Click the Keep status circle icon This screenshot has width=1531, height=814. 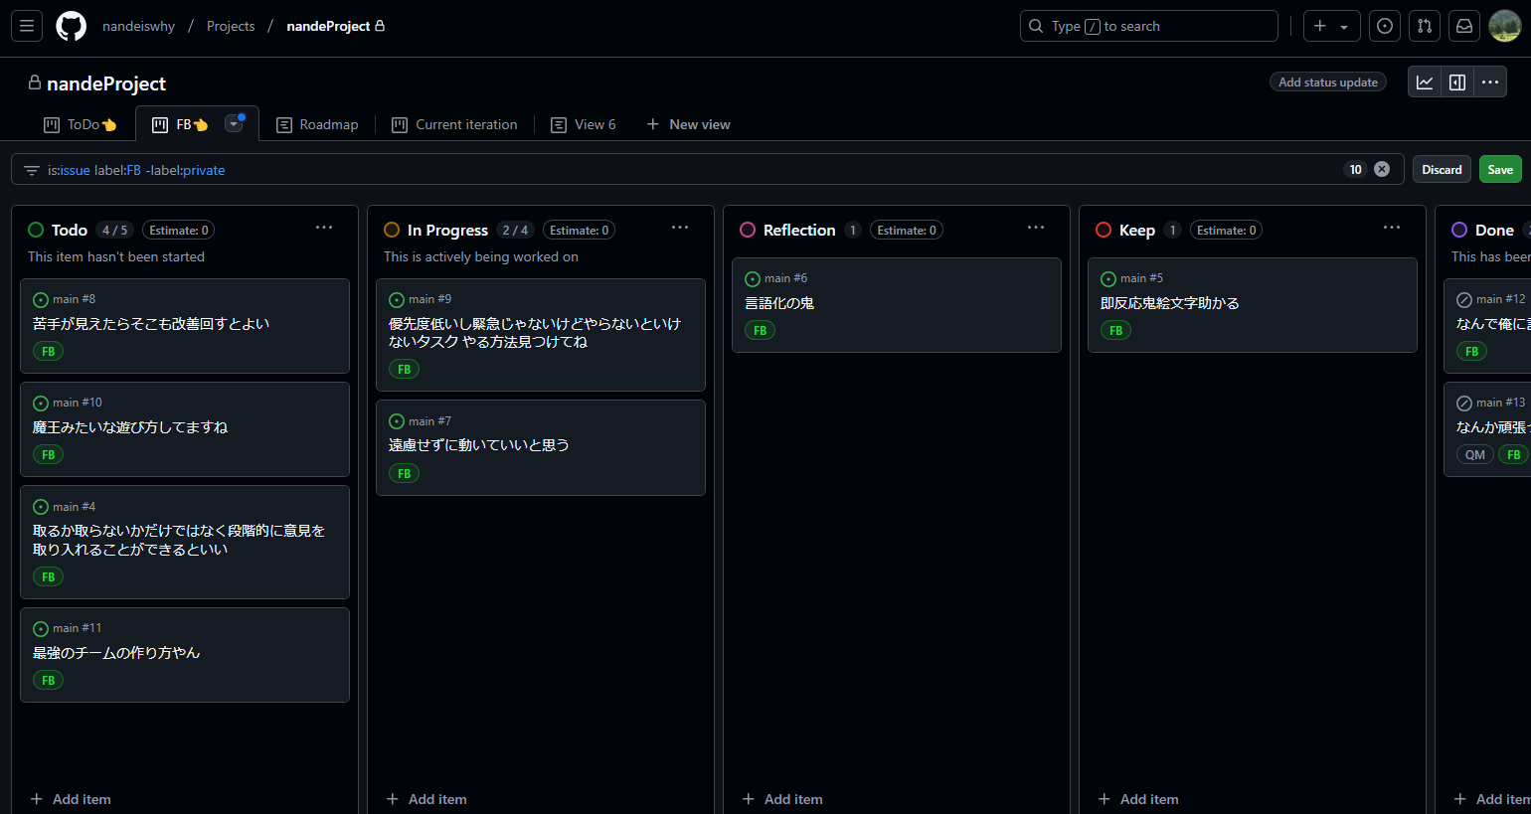[x=1104, y=230]
